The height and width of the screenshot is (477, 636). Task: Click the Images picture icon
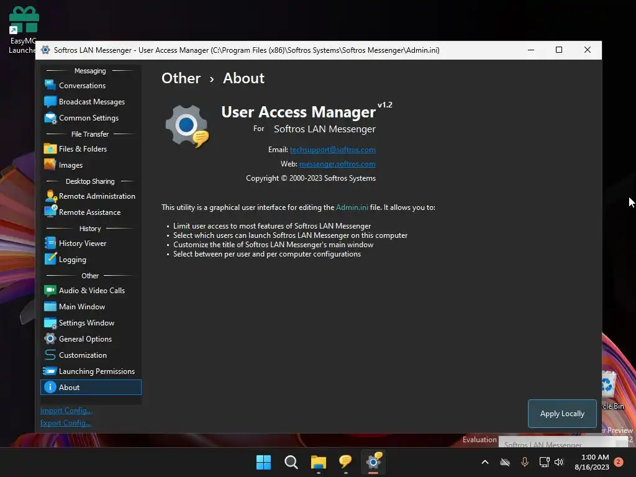pos(50,165)
